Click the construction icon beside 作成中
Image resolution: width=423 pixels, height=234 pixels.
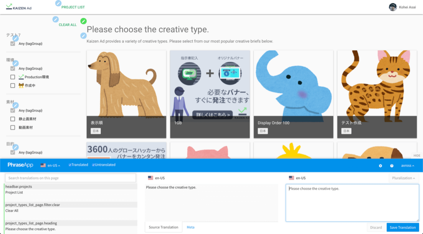coord(21,85)
